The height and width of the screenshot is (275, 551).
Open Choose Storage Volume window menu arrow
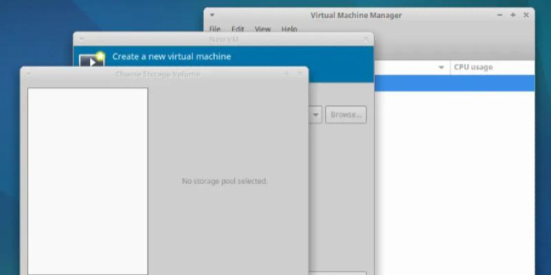28,74
